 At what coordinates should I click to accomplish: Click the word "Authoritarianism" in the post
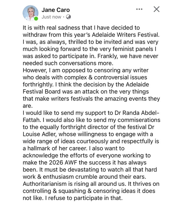pyautogui.click(x=45, y=184)
